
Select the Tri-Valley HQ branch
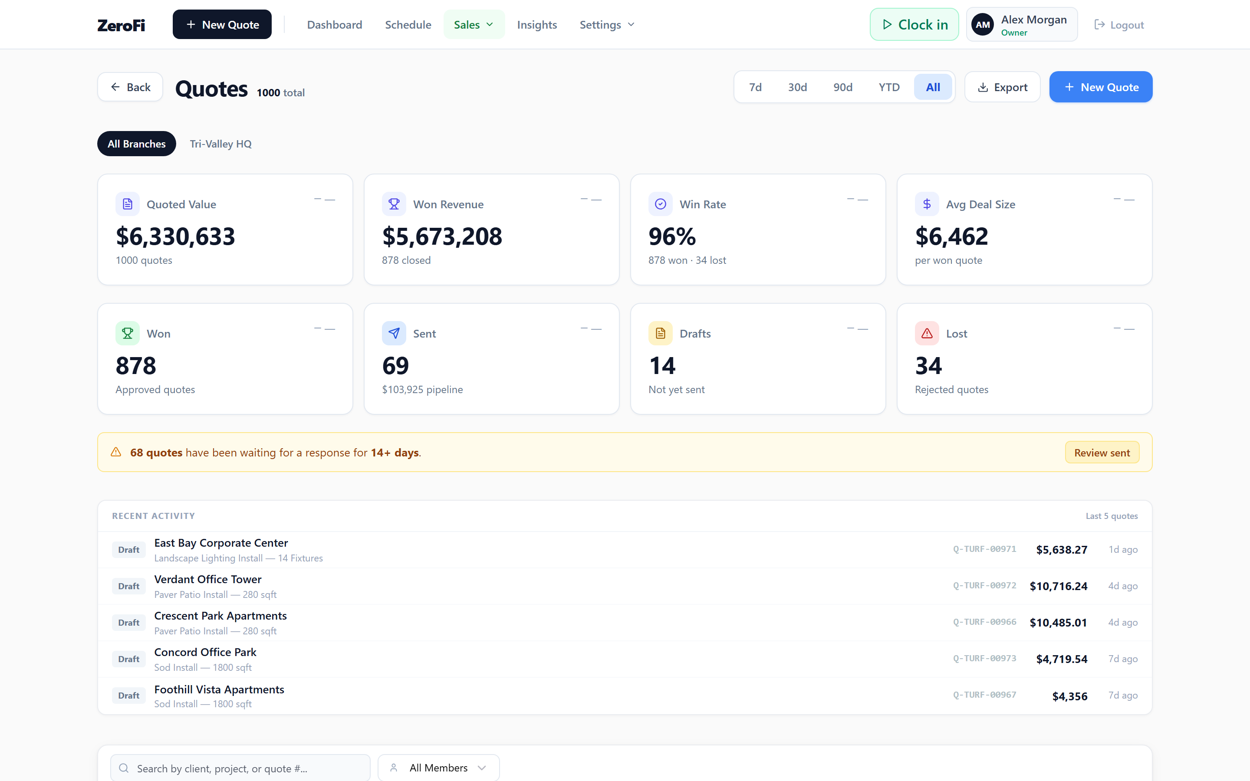(220, 144)
